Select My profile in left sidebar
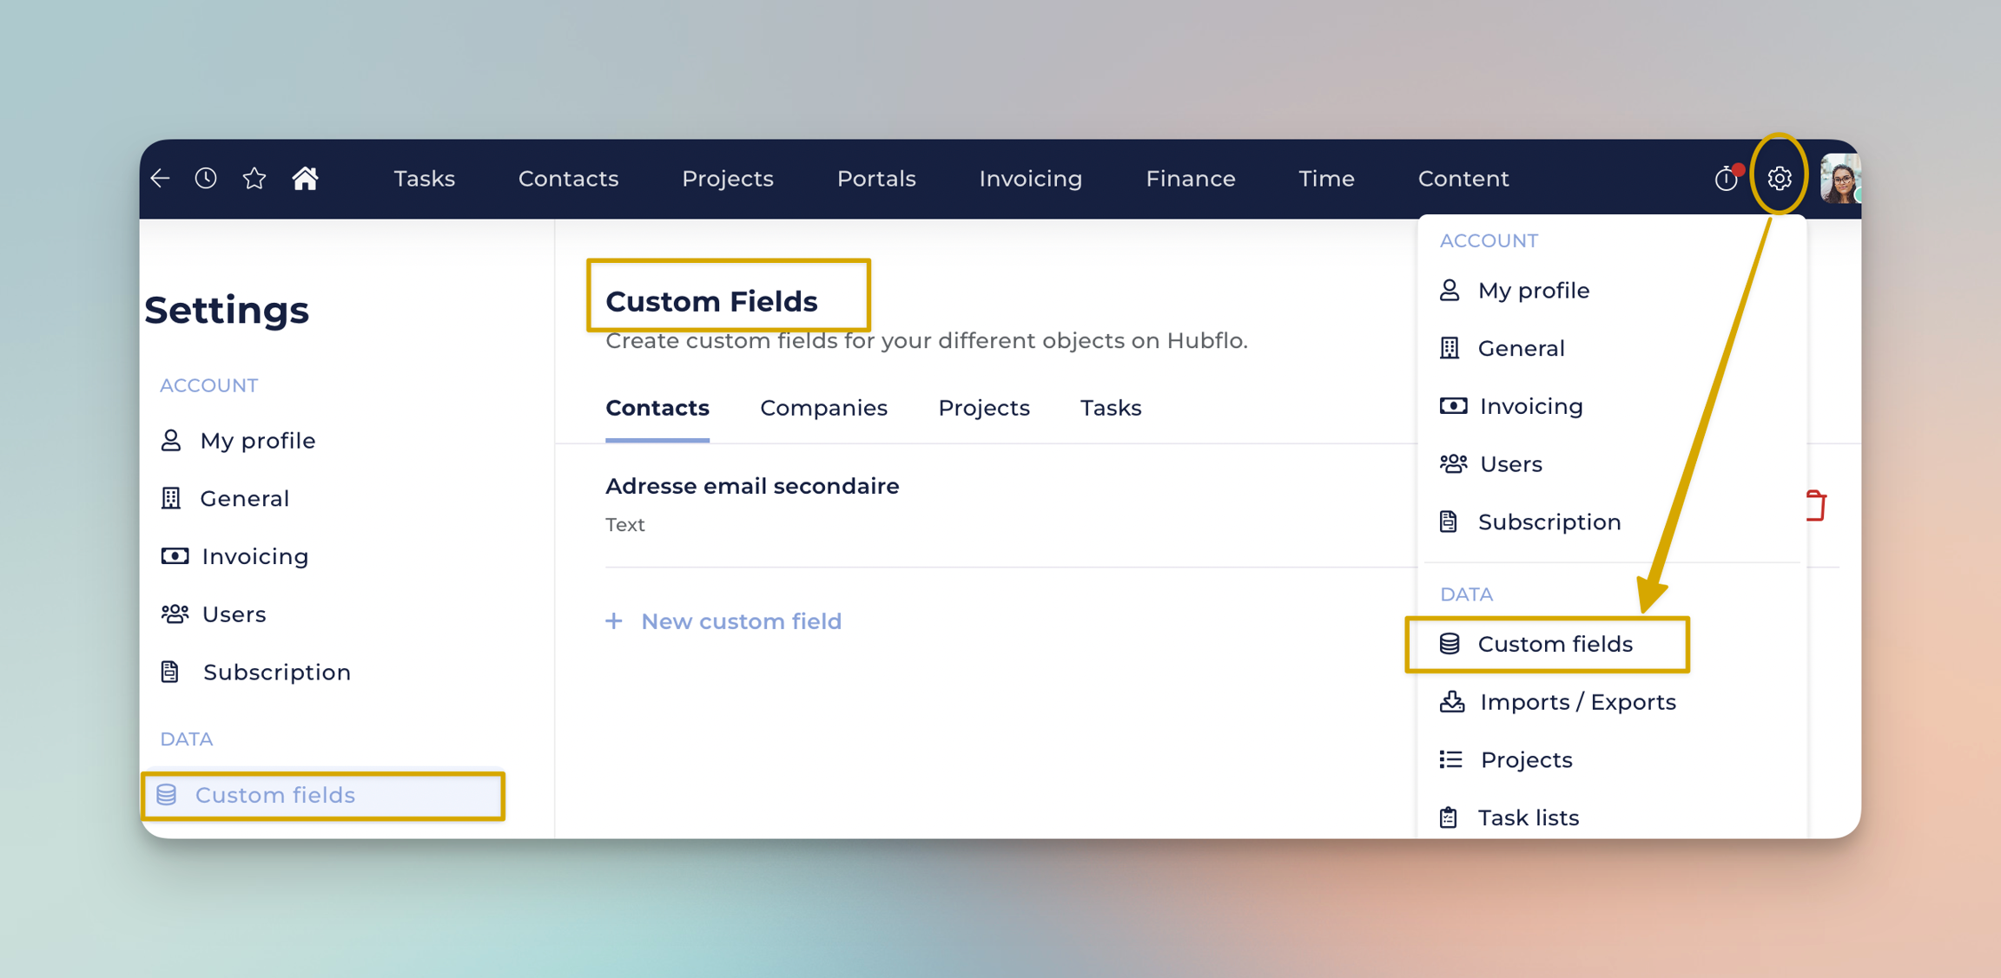This screenshot has width=2001, height=978. click(x=257, y=441)
